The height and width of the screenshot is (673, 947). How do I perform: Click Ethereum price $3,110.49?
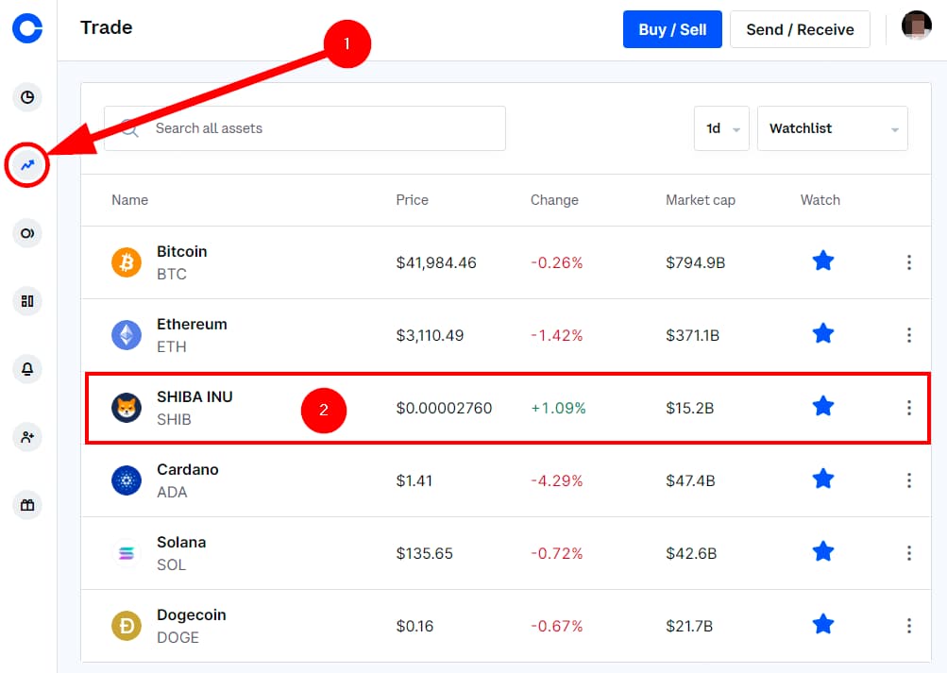(x=430, y=335)
